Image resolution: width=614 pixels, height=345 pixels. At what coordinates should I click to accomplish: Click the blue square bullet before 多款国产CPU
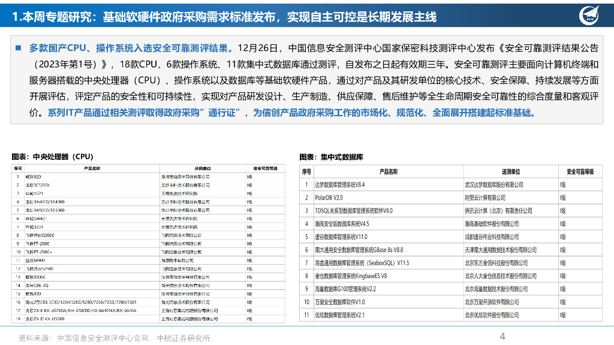point(18,48)
